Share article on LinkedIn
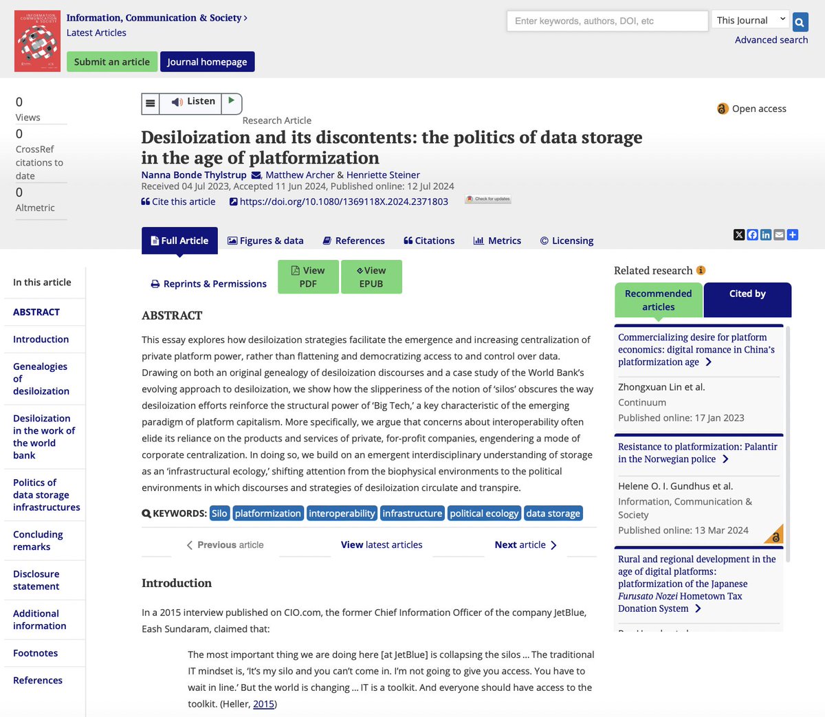 pyautogui.click(x=766, y=235)
